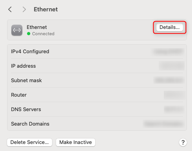This screenshot has height=151, width=192.
Task: Select the Search Domains row label
Action: coord(30,124)
